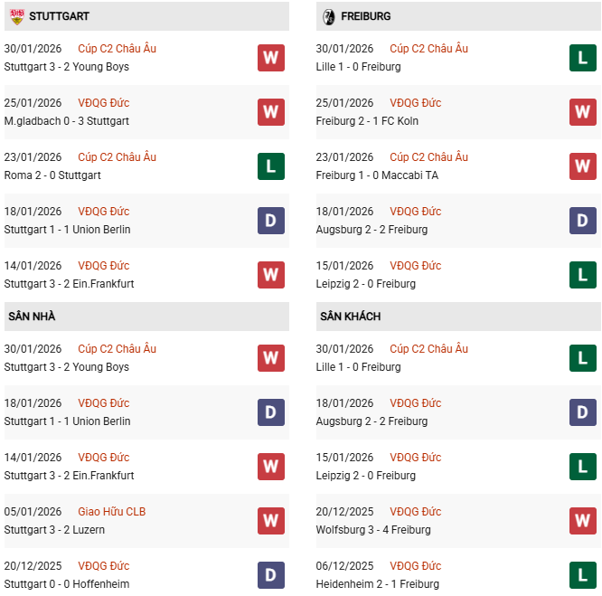Click the 05/01/2026 match date
This screenshot has height=596, width=602.
(x=33, y=512)
